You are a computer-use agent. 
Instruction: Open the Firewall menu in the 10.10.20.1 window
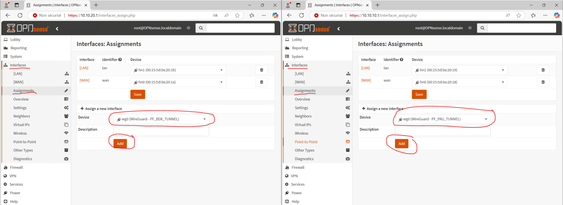click(x=17, y=167)
